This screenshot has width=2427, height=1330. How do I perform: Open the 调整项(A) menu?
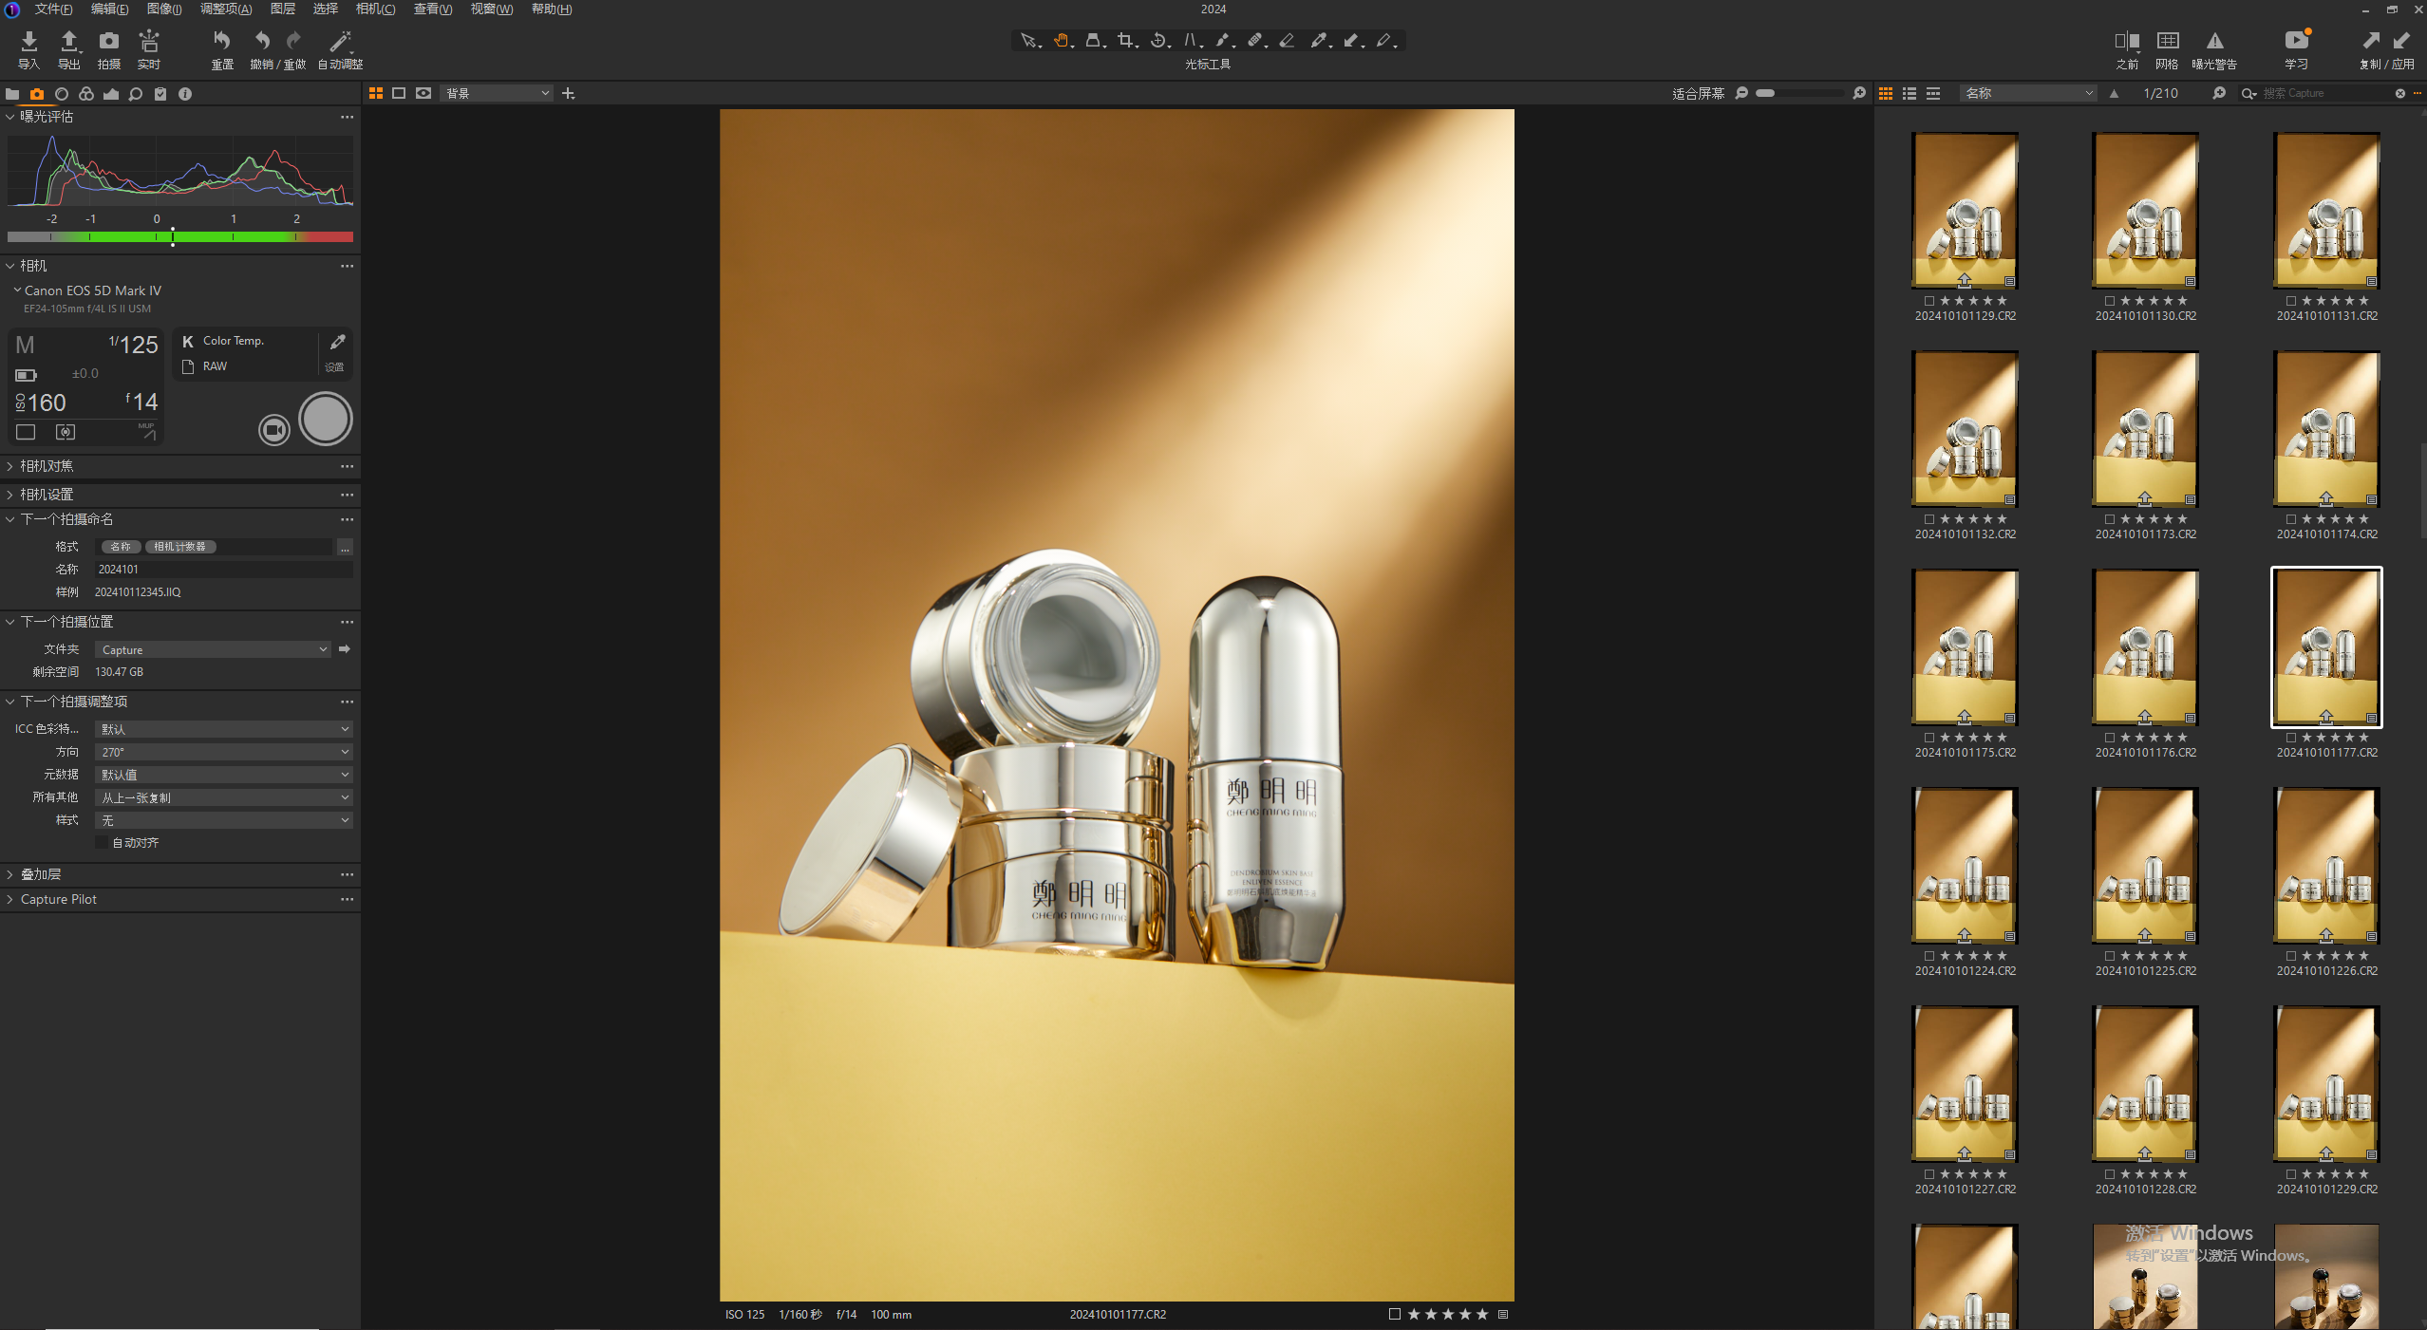[226, 9]
